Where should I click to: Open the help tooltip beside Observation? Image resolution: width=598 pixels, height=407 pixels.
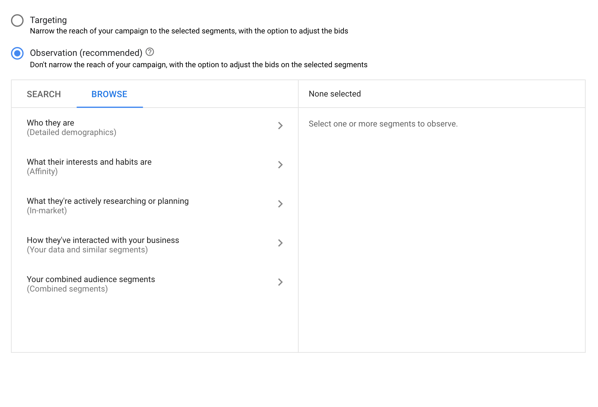click(x=150, y=51)
